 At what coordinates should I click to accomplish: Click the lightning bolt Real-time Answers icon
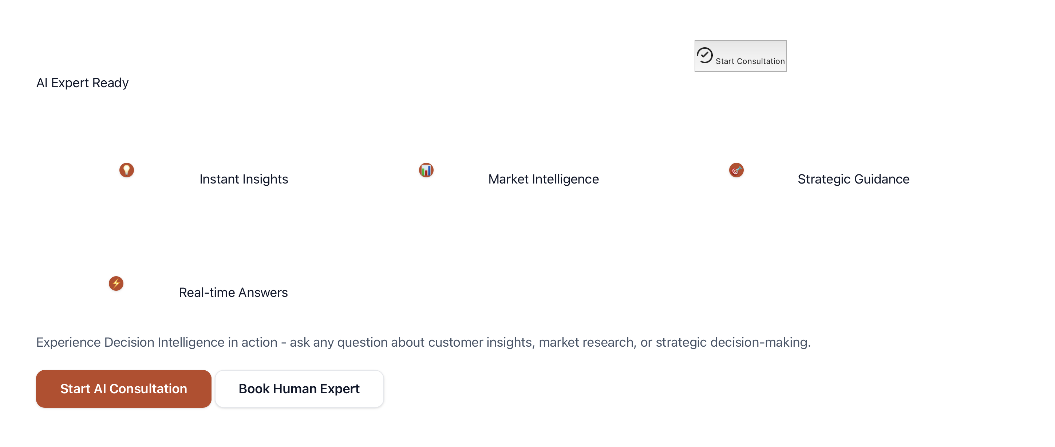coord(116,283)
